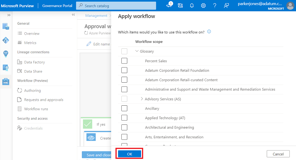This screenshot has width=296, height=160.
Task: Click the Data Share icon
Action: click(20, 71)
